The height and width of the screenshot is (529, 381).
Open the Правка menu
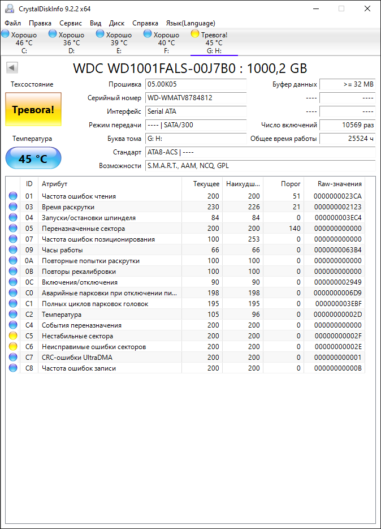click(x=40, y=23)
